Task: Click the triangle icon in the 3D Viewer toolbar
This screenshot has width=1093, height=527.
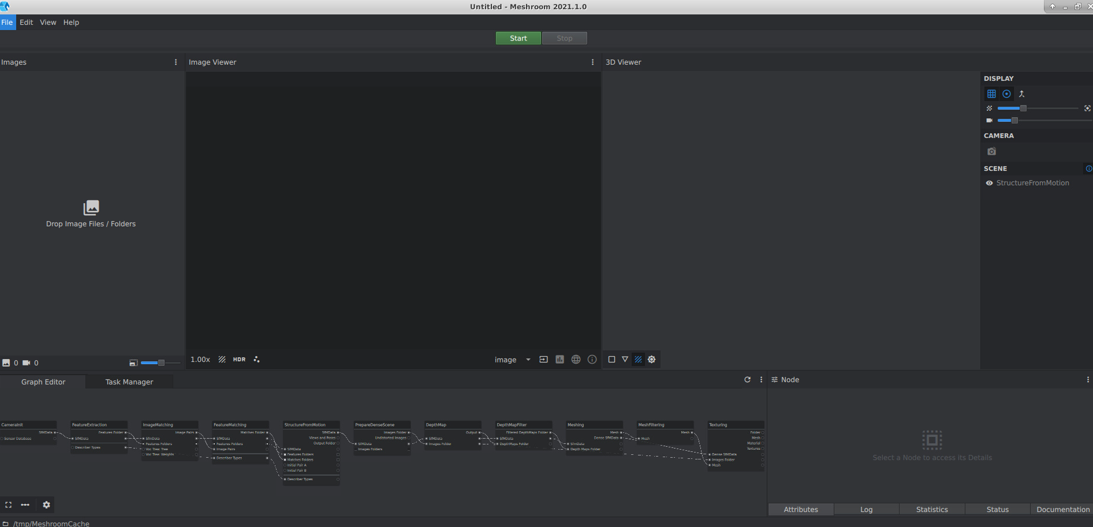Action: click(625, 360)
